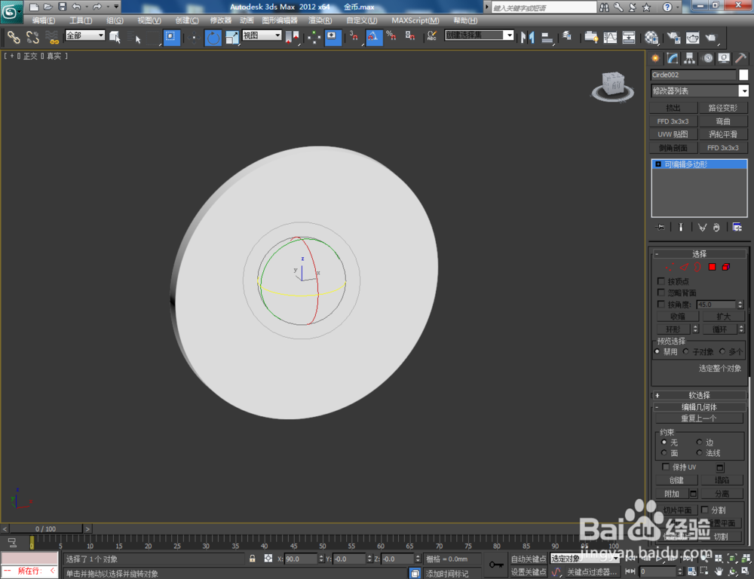
Task: Select the Polygon sub-object icon
Action: click(x=712, y=267)
